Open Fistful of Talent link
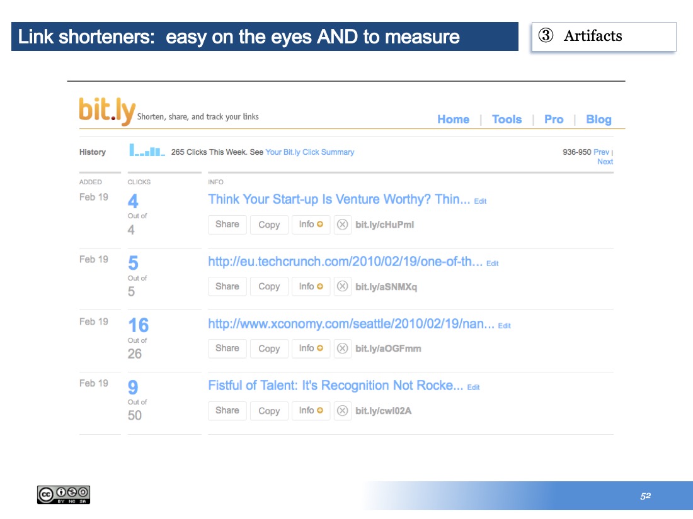The image size is (693, 519). (335, 386)
